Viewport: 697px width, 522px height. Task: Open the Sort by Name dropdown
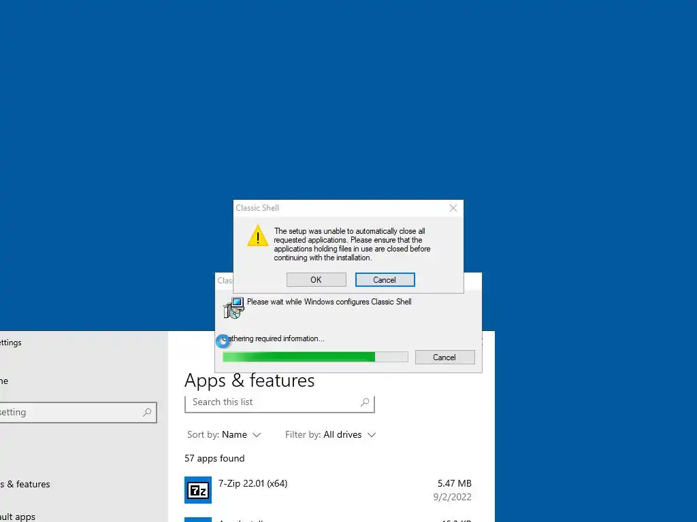click(224, 434)
